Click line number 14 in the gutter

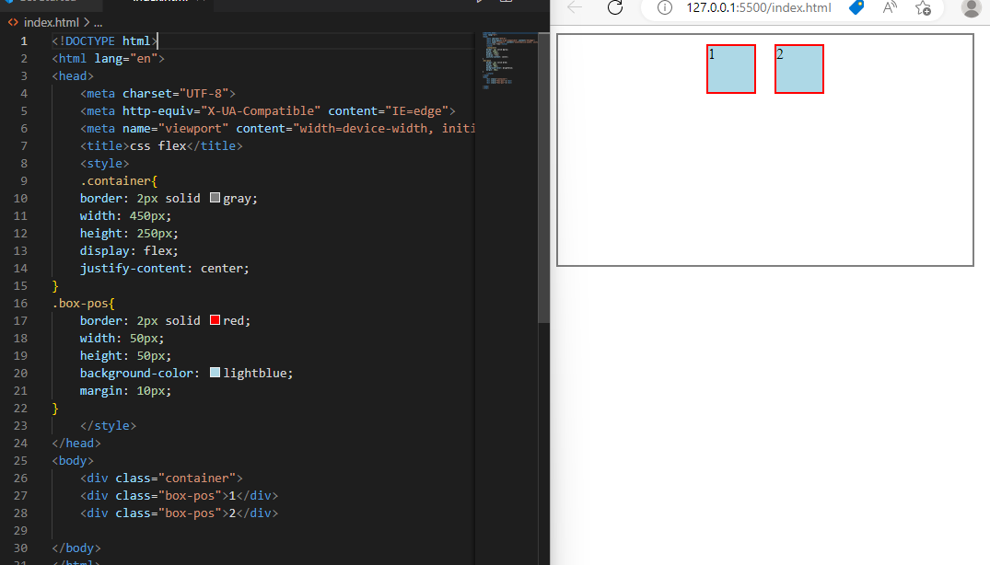[21, 268]
